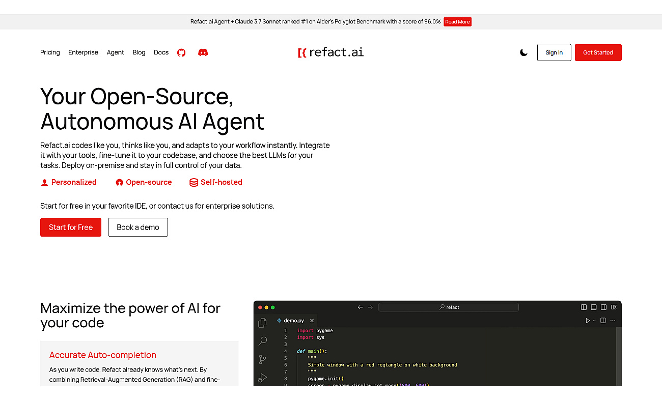Open the Blog page
The image size is (662, 401).
(x=139, y=52)
